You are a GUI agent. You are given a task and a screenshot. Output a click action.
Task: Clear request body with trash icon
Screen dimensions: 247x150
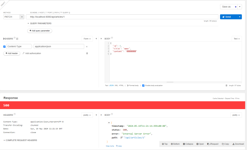[226, 85]
